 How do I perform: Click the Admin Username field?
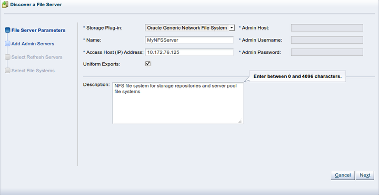click(327, 40)
